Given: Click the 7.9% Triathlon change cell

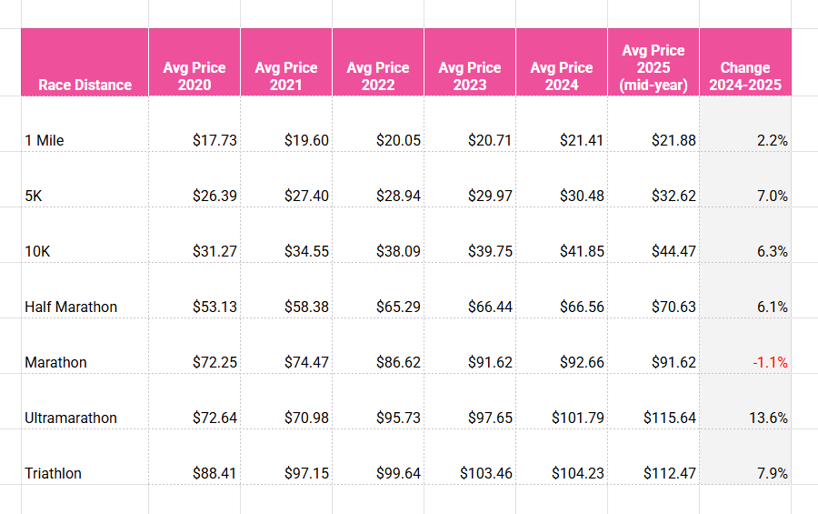Looking at the screenshot, I should (x=745, y=457).
